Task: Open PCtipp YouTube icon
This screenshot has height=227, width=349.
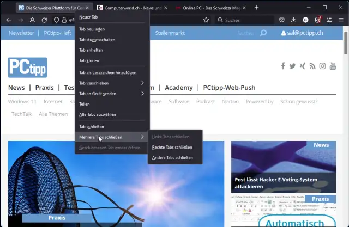Action: point(333,66)
